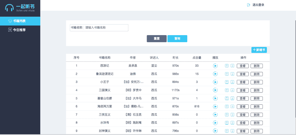Click the 查询 button

click(177, 38)
